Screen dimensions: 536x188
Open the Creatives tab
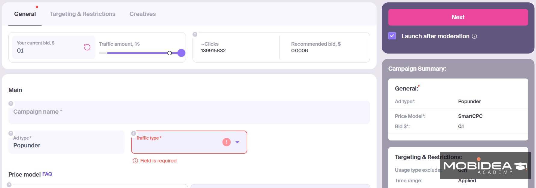click(x=143, y=14)
